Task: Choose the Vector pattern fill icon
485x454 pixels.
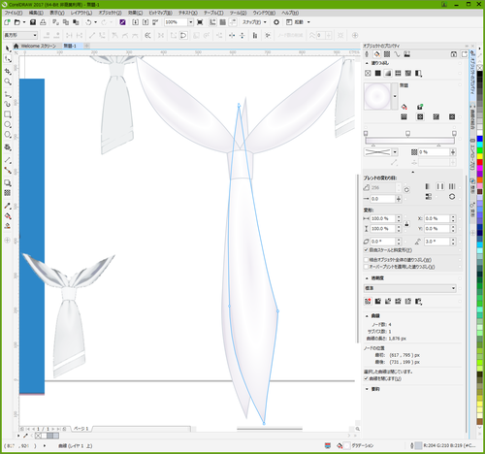Action: 398,74
